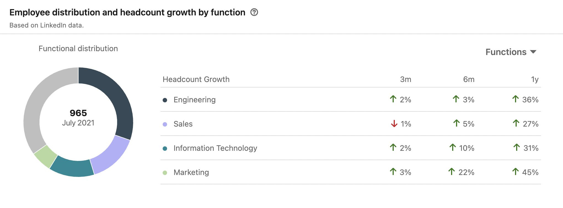Select the Information Technology row label
The width and height of the screenshot is (563, 208).
(215, 148)
